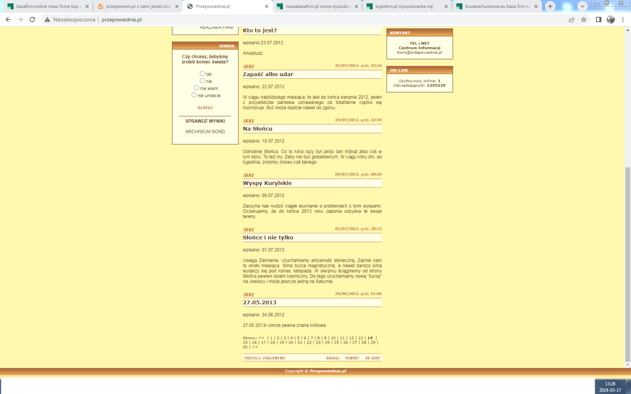This screenshot has height=394, width=631.
Task: Select the "tak" poll option
Action: [202, 74]
